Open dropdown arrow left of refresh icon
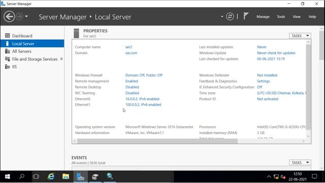This screenshot has width=325, height=183. (222, 16)
